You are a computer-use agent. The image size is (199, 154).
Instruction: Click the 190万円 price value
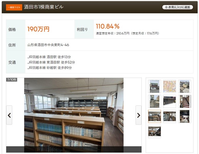click(38, 29)
